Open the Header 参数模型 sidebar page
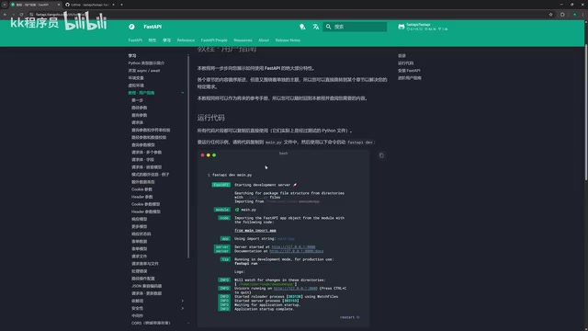 [146, 211]
